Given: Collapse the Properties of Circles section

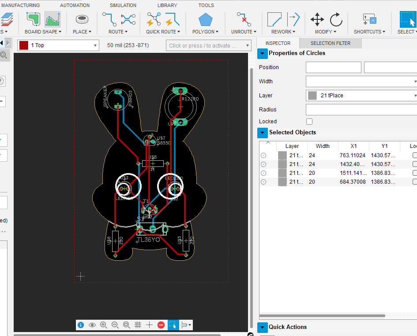Looking at the screenshot, I should click(x=263, y=53).
